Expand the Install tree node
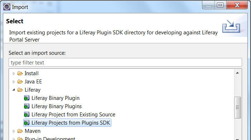This screenshot has width=251, height=140. (14, 73)
